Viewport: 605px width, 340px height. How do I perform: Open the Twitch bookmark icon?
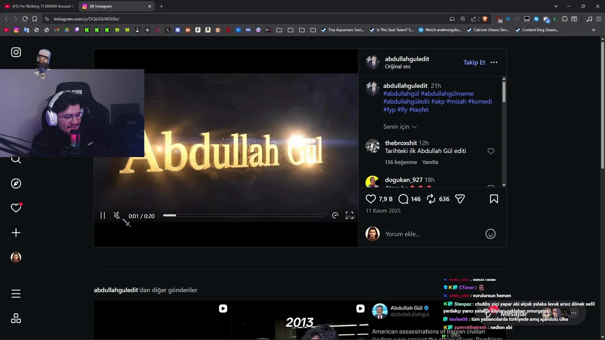click(x=77, y=30)
